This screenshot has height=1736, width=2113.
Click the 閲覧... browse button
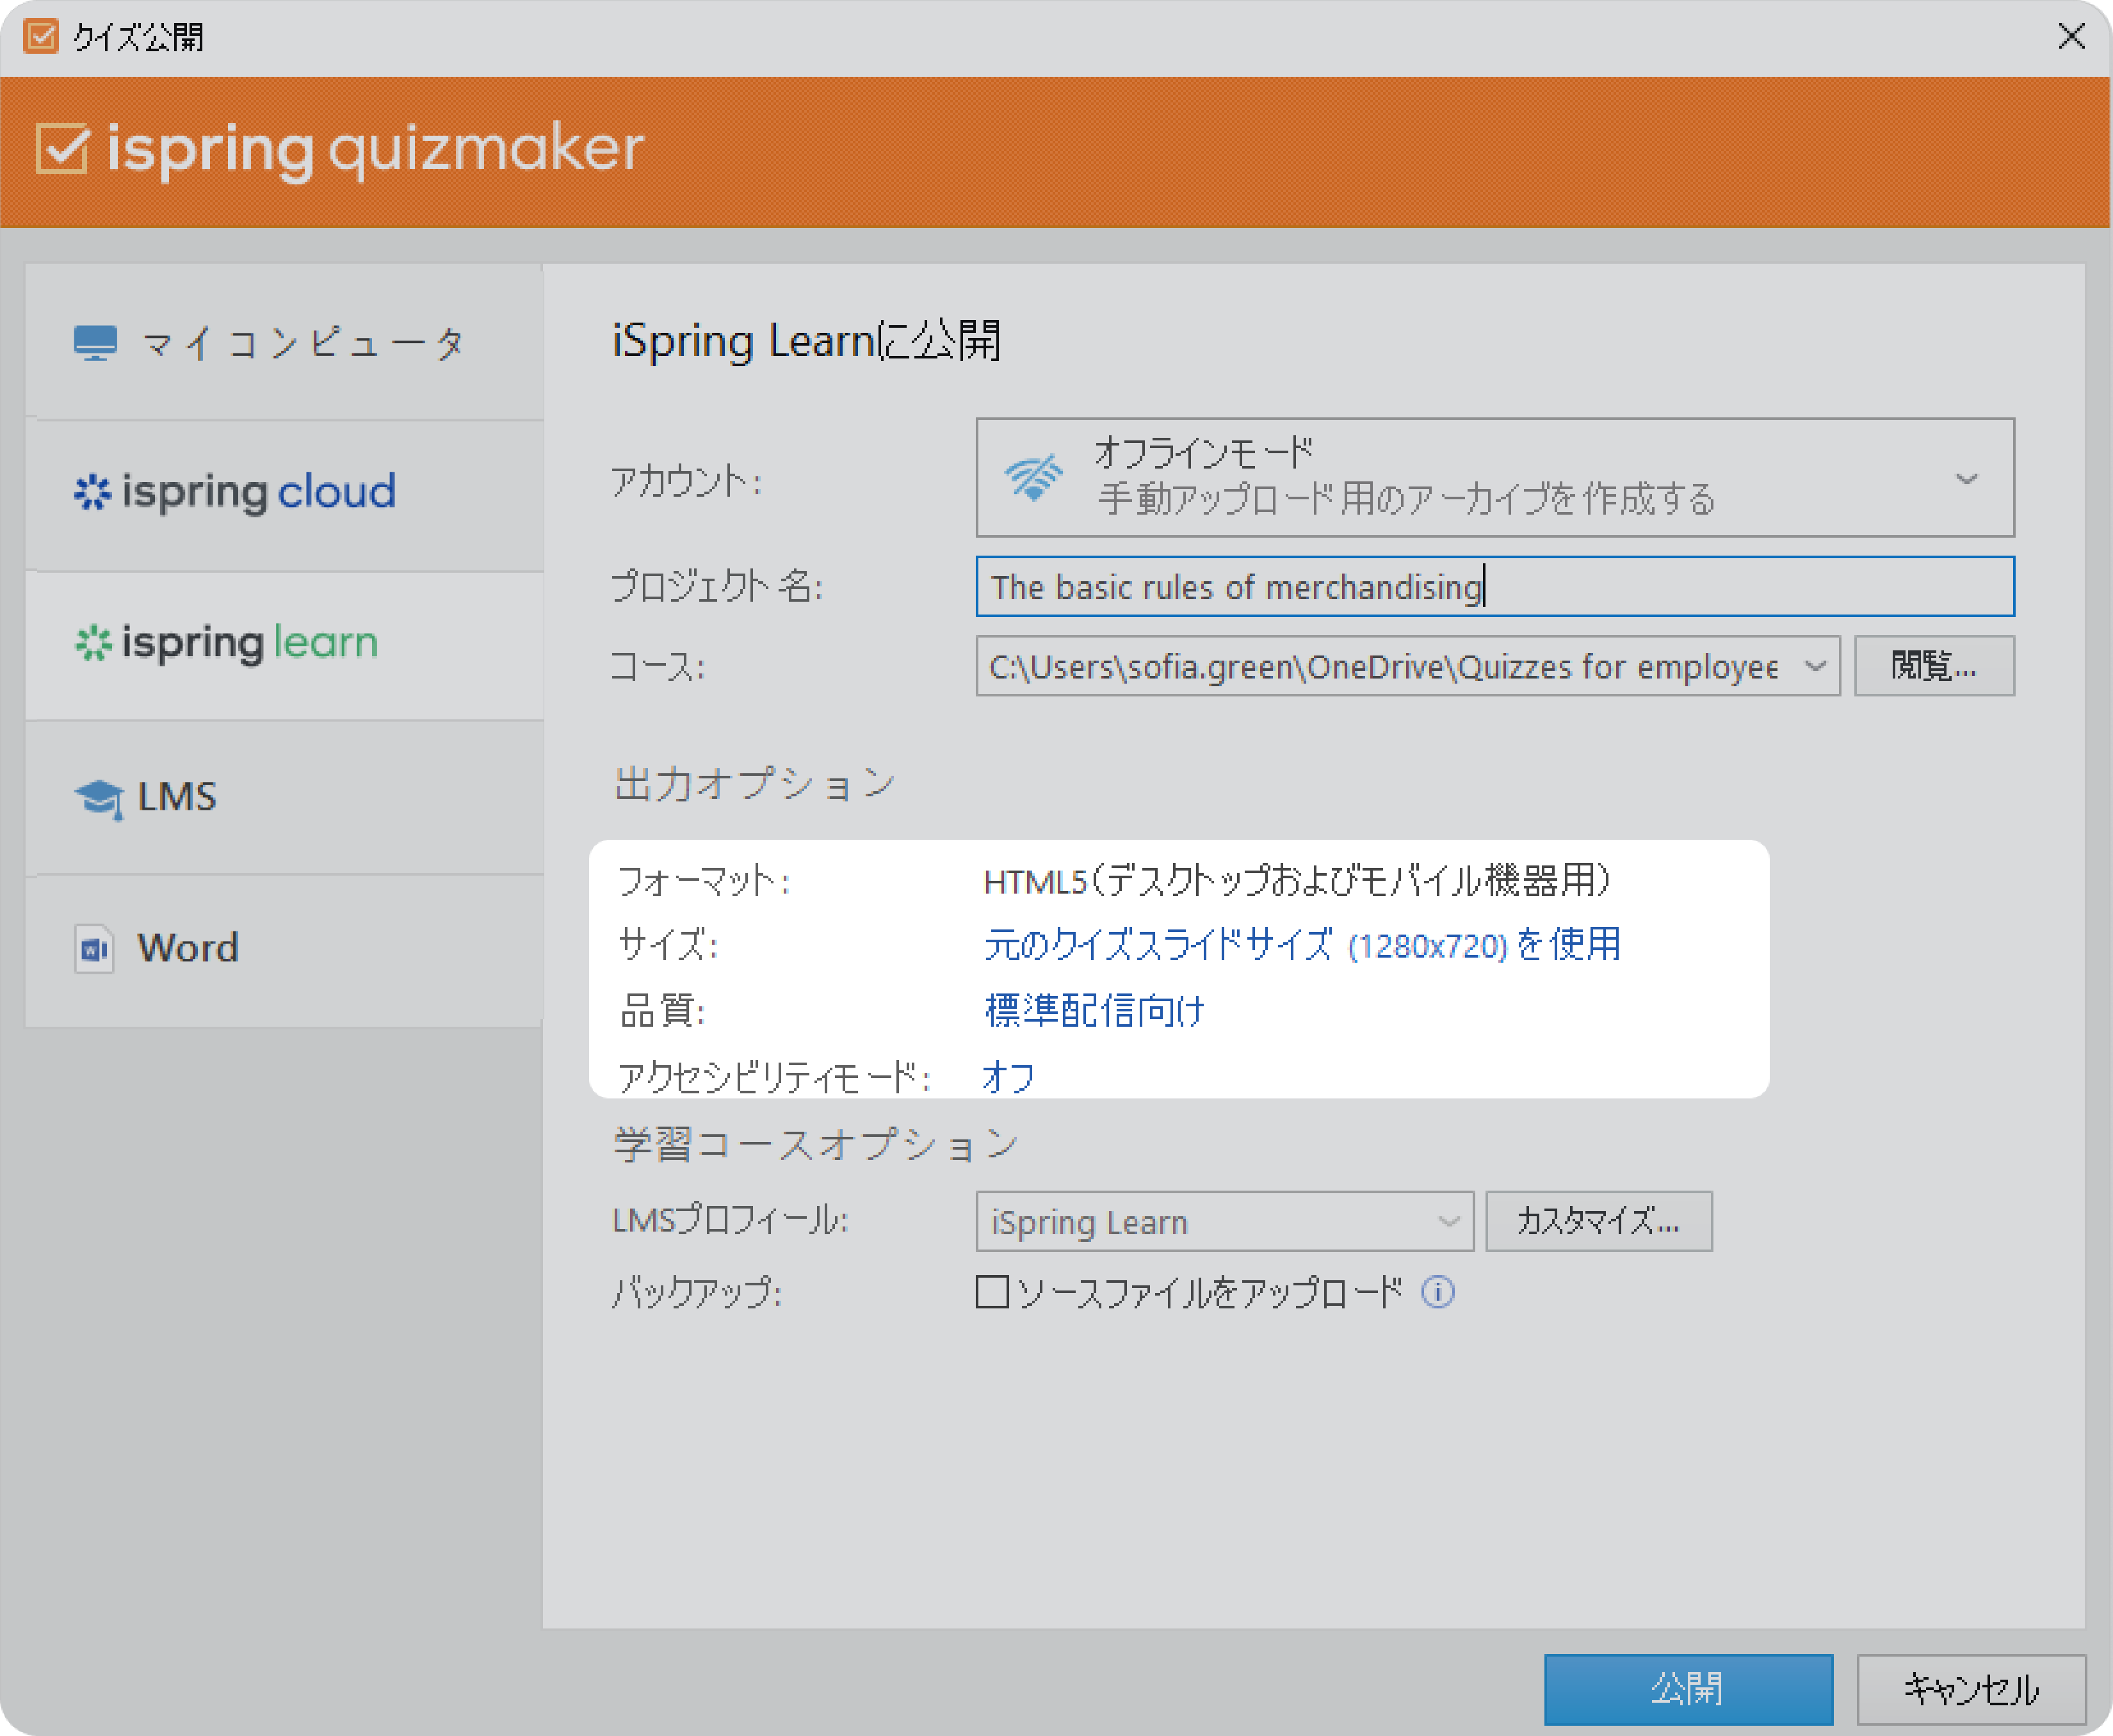click(x=1934, y=666)
